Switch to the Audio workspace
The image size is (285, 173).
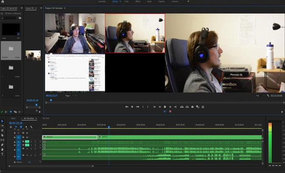pyautogui.click(x=149, y=1)
